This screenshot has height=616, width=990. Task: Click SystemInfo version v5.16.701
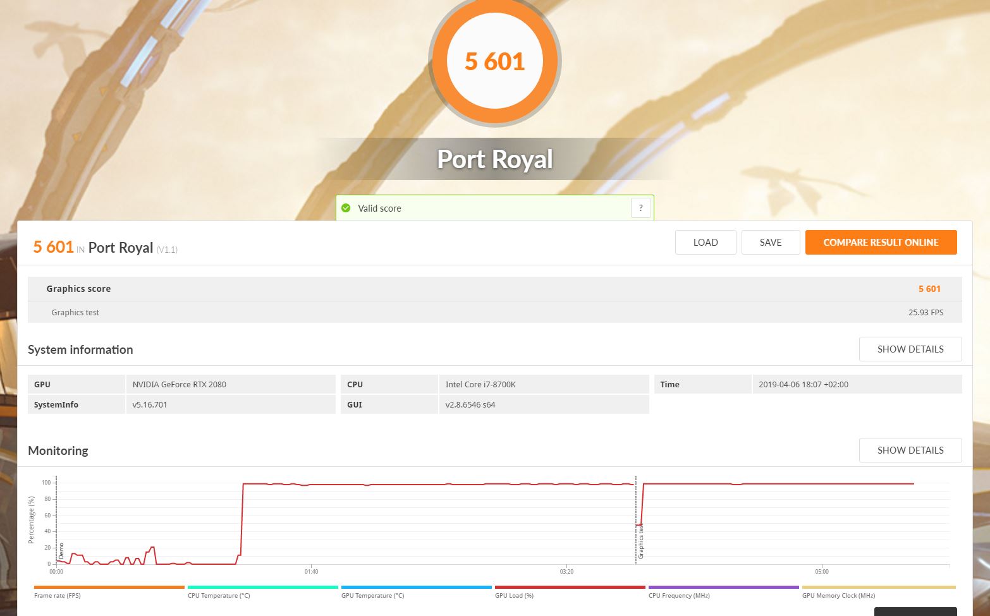[231, 404]
